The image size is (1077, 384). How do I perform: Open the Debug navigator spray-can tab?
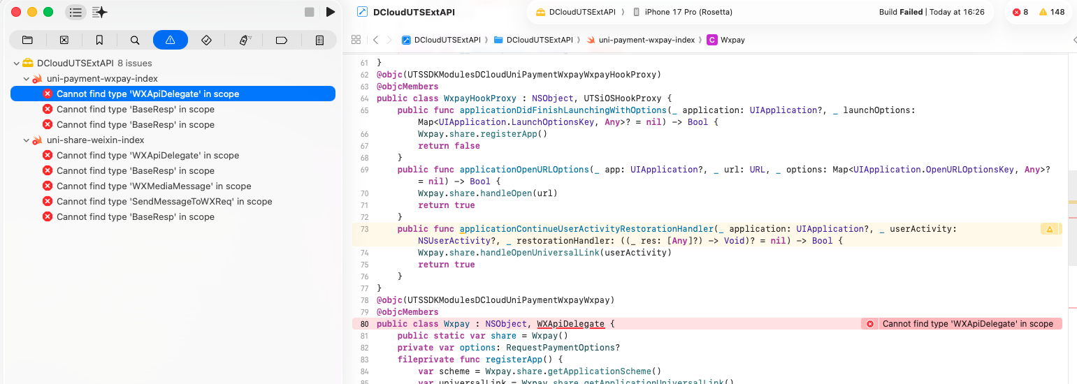(x=245, y=40)
